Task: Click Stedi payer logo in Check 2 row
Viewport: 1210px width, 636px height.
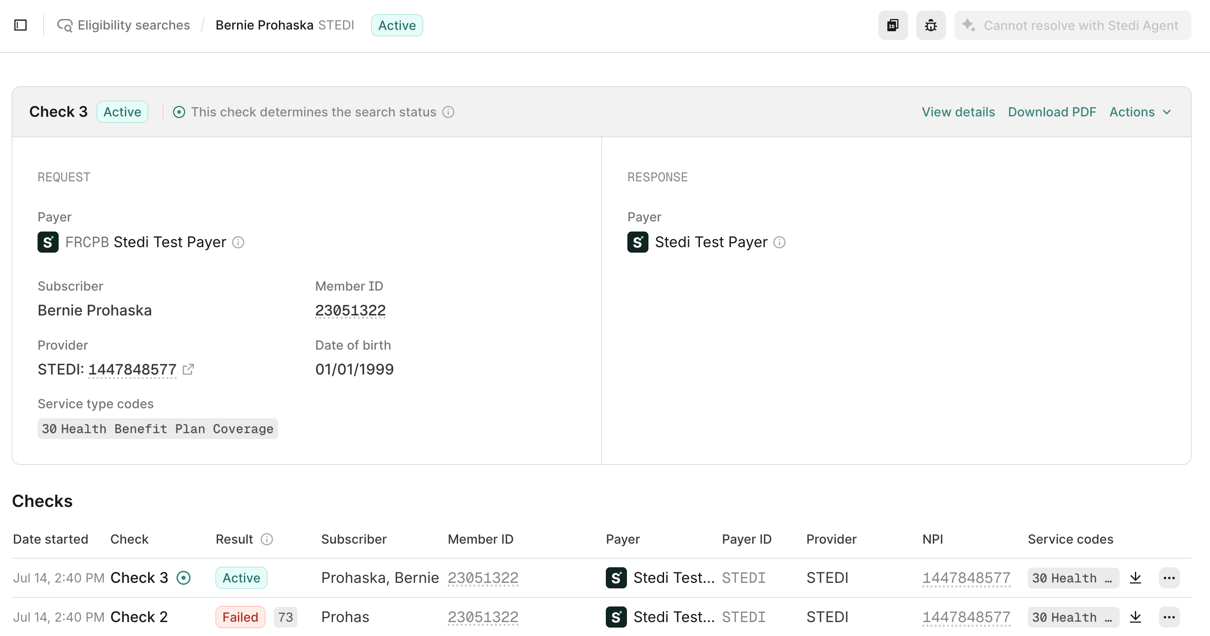Action: pyautogui.click(x=616, y=617)
